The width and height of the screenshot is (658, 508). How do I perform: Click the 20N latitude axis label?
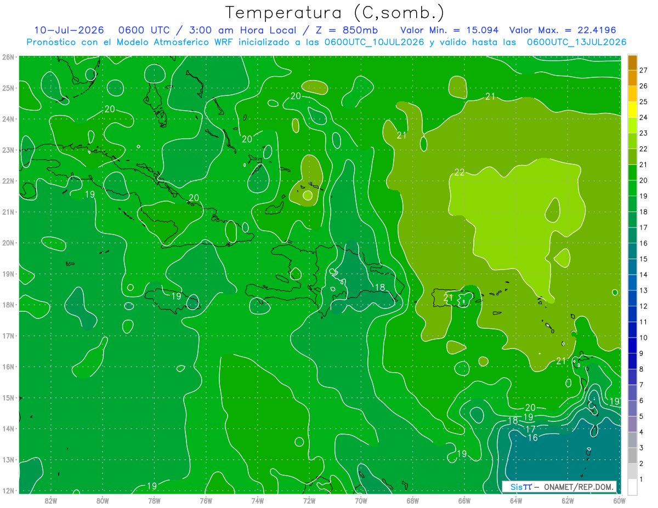(8, 243)
